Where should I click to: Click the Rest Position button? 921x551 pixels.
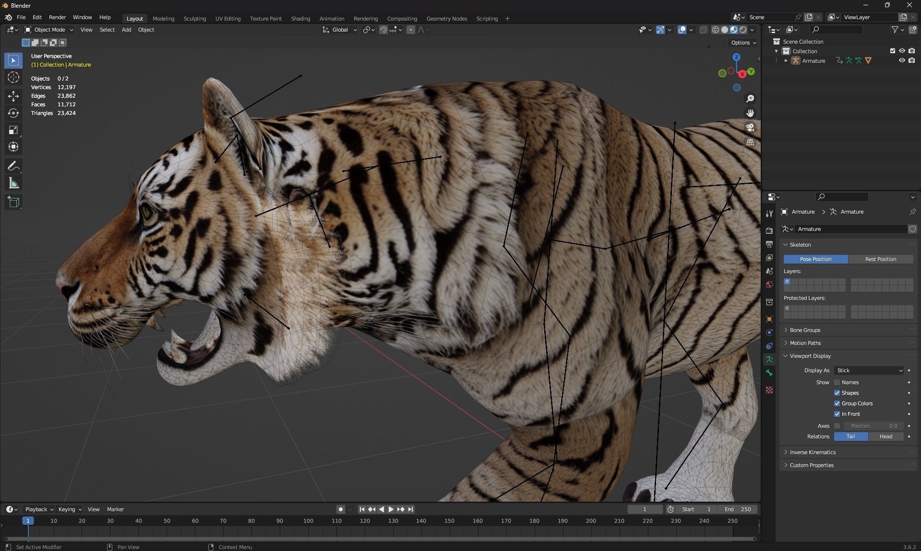click(880, 259)
